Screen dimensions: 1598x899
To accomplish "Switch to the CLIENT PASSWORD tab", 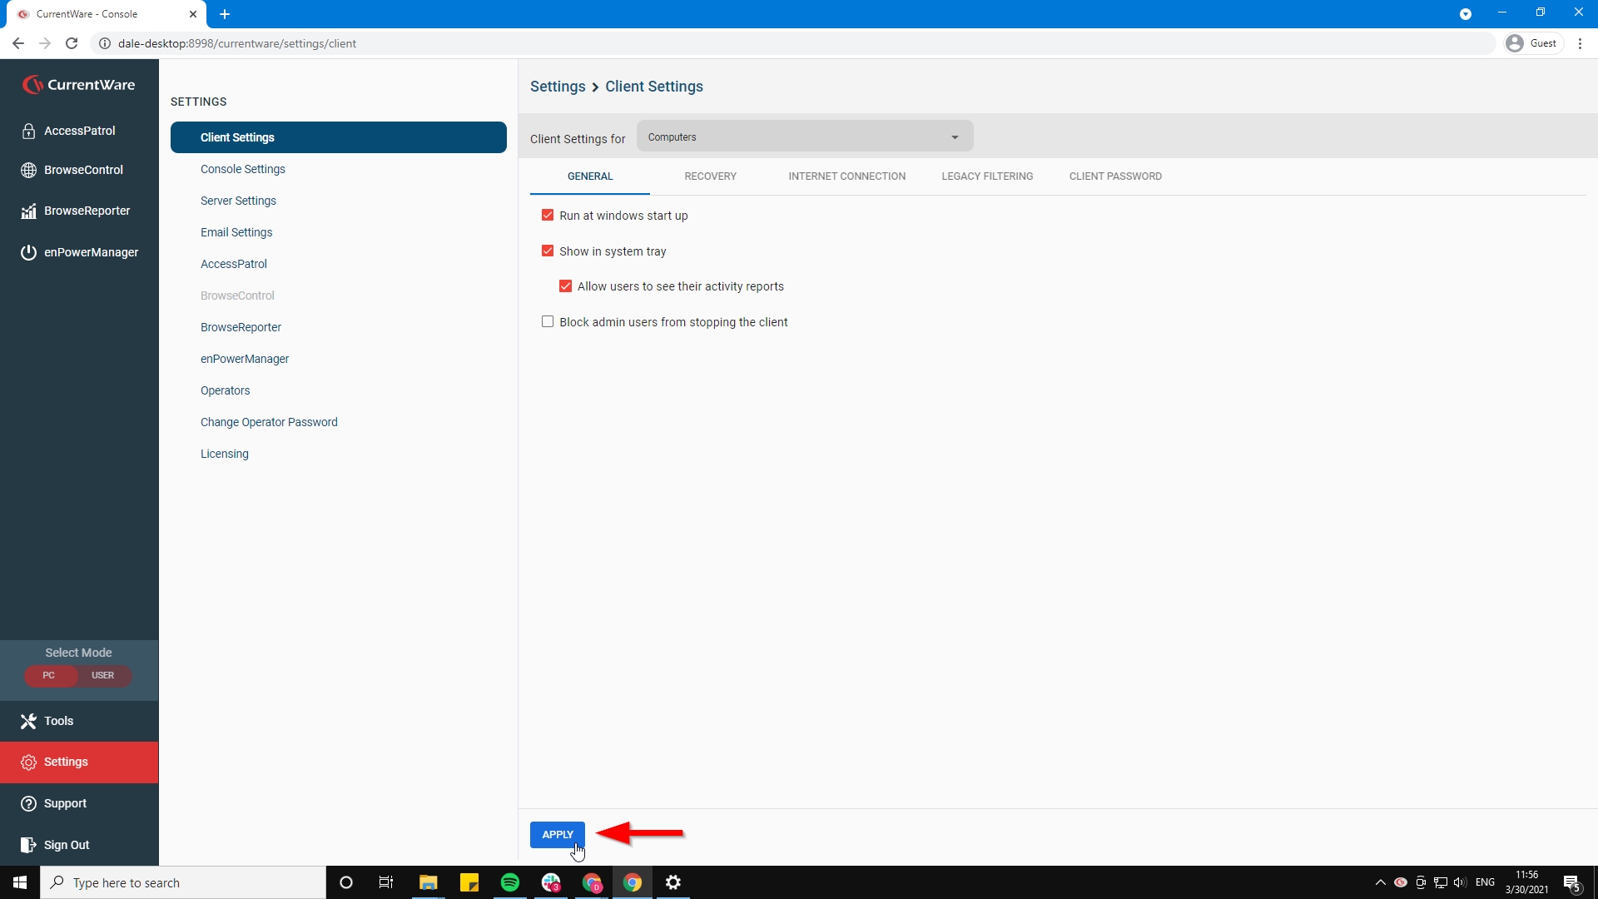I will click(x=1115, y=176).
